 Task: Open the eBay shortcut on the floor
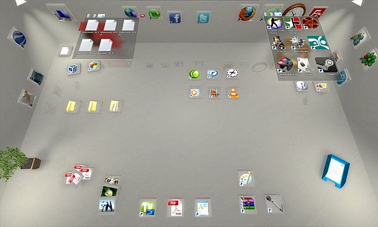[322, 87]
